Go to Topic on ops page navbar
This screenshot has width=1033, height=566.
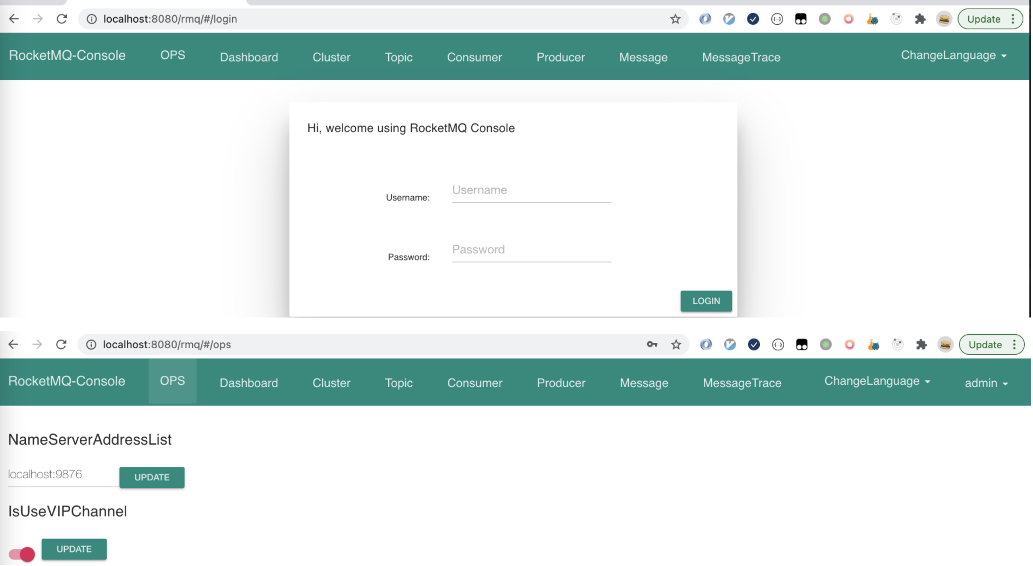pyautogui.click(x=399, y=383)
